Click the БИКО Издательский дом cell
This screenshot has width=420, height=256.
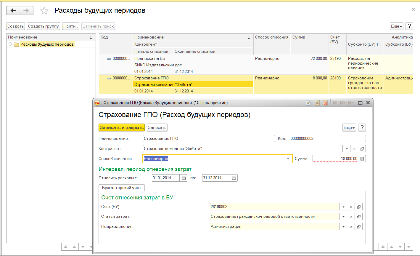tap(193, 65)
